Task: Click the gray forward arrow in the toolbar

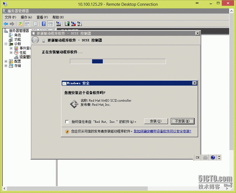Action: point(12,24)
